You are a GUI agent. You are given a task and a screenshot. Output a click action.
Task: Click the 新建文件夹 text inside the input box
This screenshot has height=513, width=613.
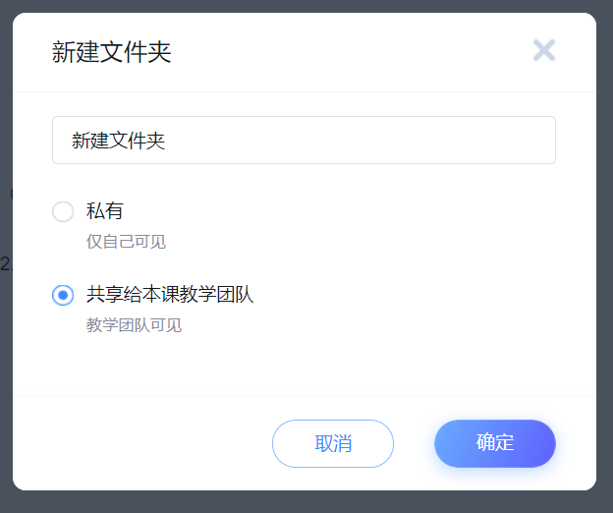tap(119, 141)
